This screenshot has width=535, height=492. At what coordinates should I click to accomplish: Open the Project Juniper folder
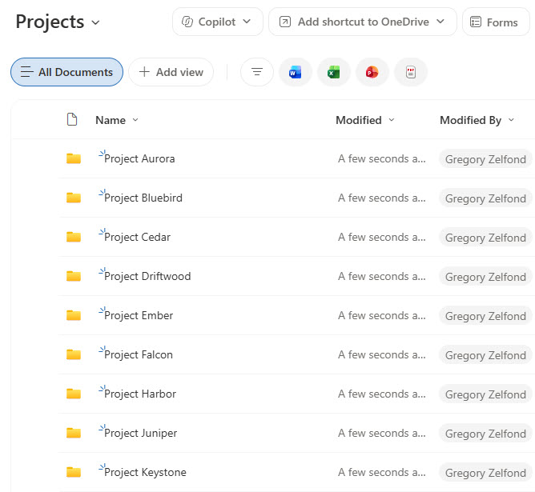141,433
